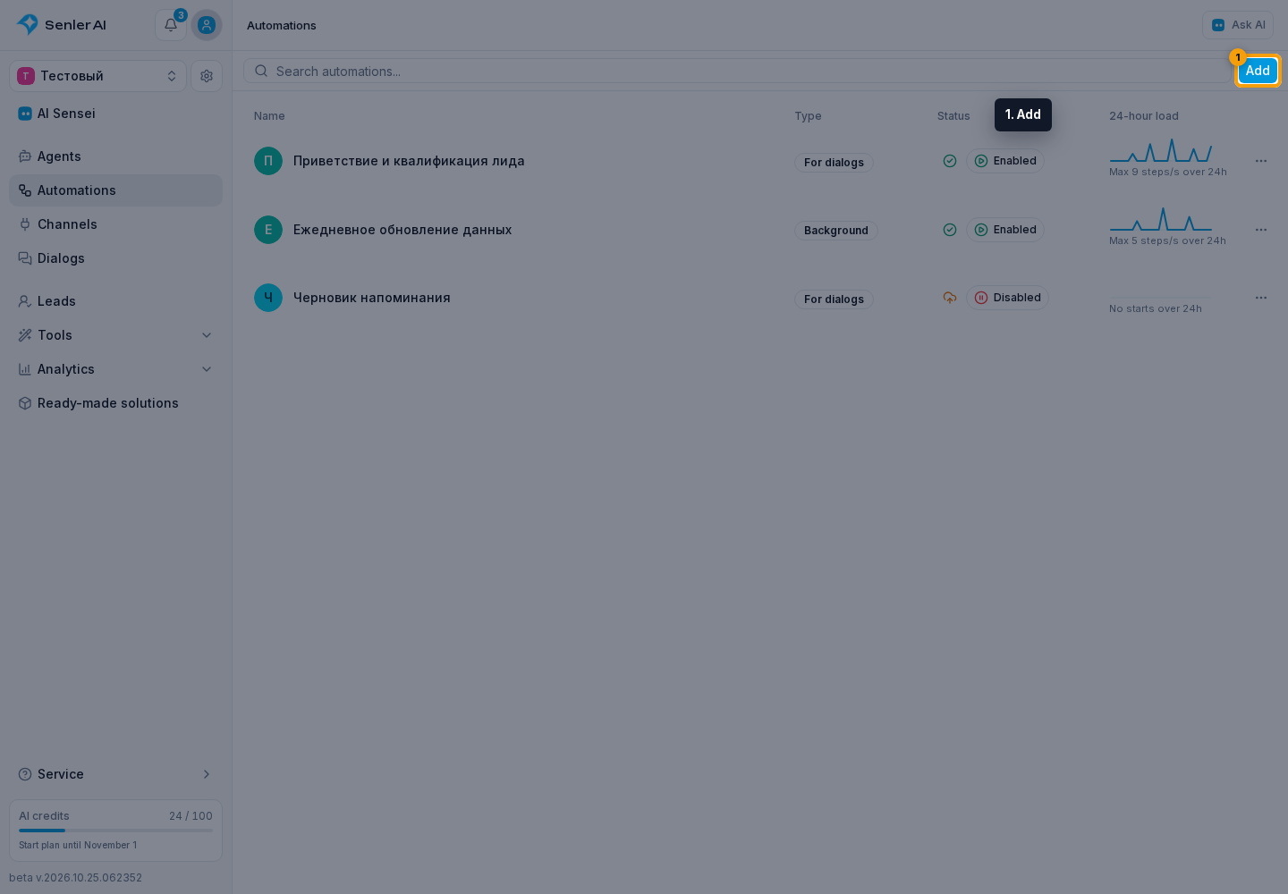Click 'No starts over 24h' text

coord(1156,308)
